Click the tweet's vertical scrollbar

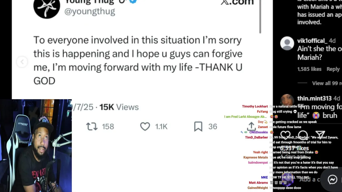(x=260, y=17)
